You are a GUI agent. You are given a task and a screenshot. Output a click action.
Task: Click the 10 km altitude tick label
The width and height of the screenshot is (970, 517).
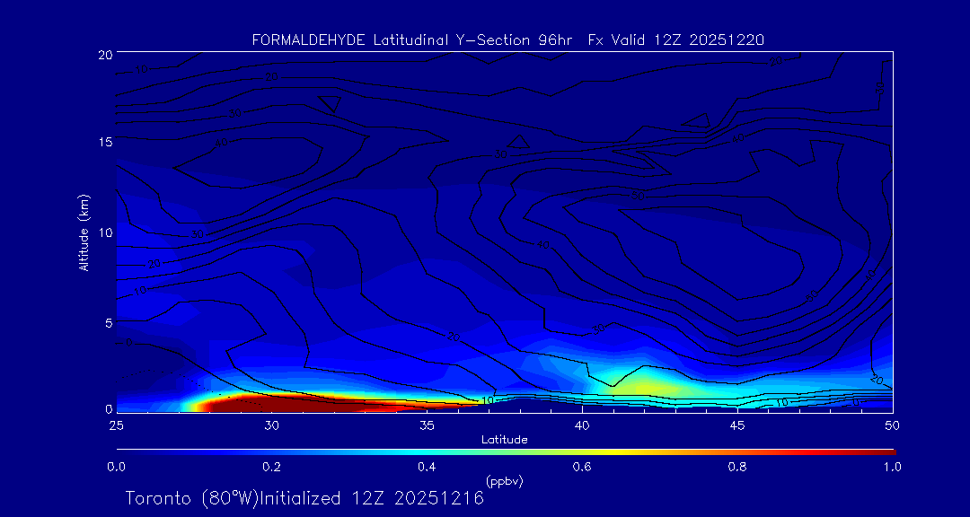coord(103,232)
